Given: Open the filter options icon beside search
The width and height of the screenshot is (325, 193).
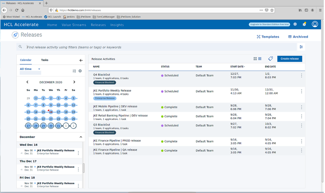Looking at the screenshot, I should tap(301, 47).
